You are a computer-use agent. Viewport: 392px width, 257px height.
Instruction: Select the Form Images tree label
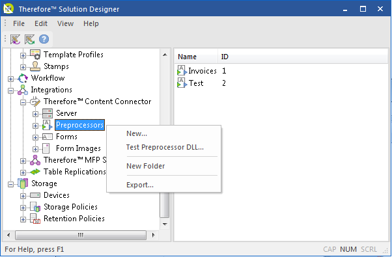tap(78, 148)
